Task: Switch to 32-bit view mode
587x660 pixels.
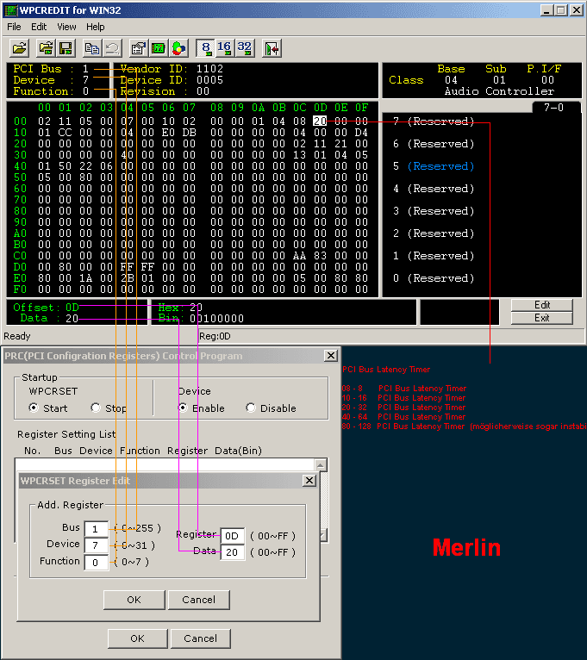Action: point(244,48)
